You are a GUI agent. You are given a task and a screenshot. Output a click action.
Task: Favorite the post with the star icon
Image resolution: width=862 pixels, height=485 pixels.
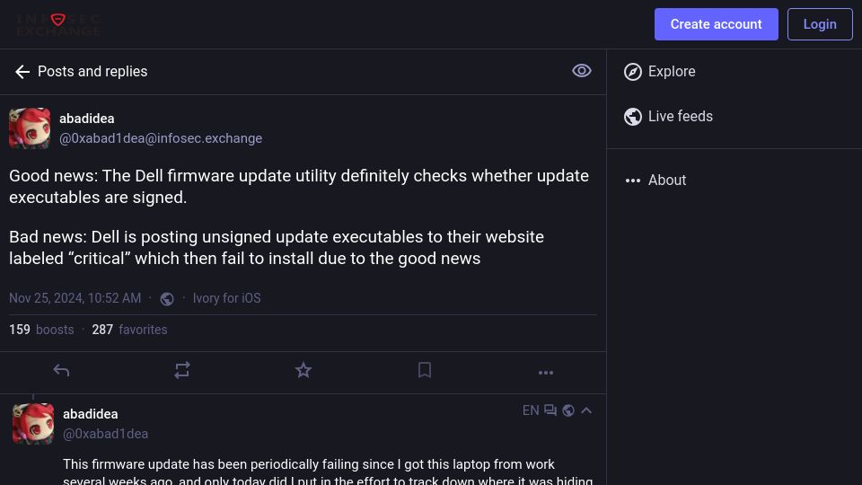tap(303, 371)
